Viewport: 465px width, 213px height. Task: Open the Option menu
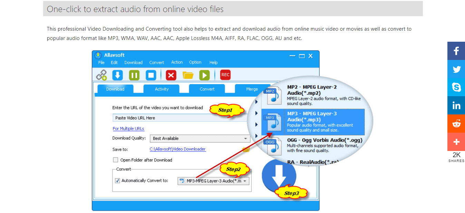click(x=195, y=62)
